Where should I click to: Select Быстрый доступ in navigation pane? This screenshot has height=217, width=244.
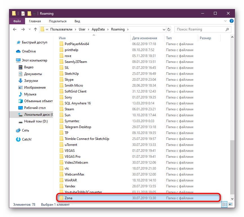(x=32, y=42)
